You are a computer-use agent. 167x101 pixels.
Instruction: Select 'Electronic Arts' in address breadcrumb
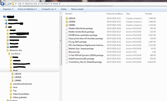click(31, 4)
